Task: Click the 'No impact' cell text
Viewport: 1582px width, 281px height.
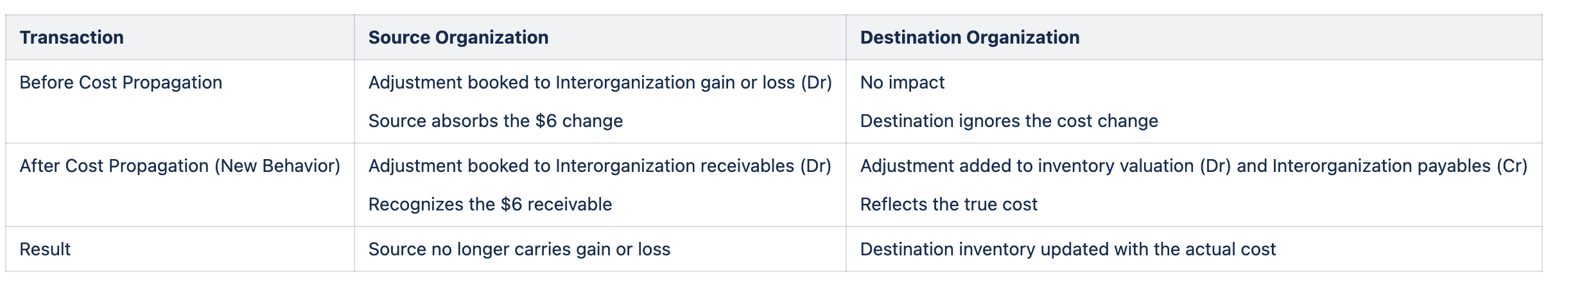Action: [x=902, y=83]
